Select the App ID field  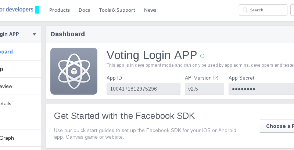143,89
